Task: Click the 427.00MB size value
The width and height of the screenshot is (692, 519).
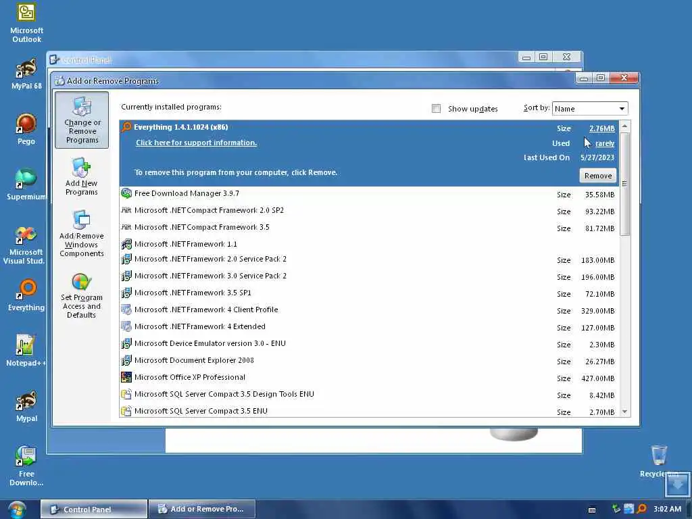Action: tap(597, 378)
